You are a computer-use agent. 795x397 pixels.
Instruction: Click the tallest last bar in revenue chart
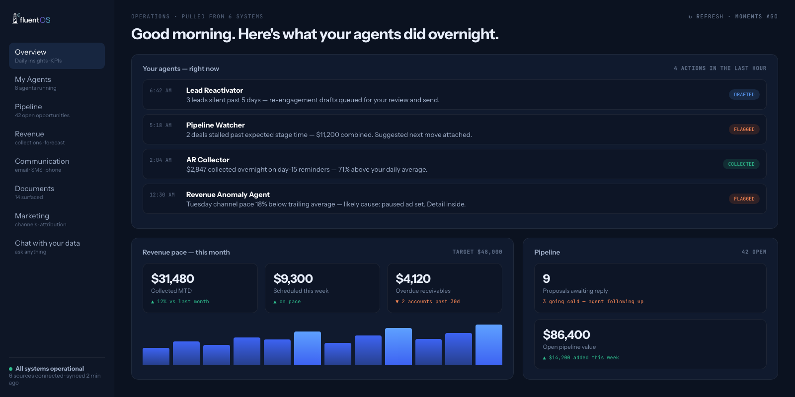(x=489, y=345)
